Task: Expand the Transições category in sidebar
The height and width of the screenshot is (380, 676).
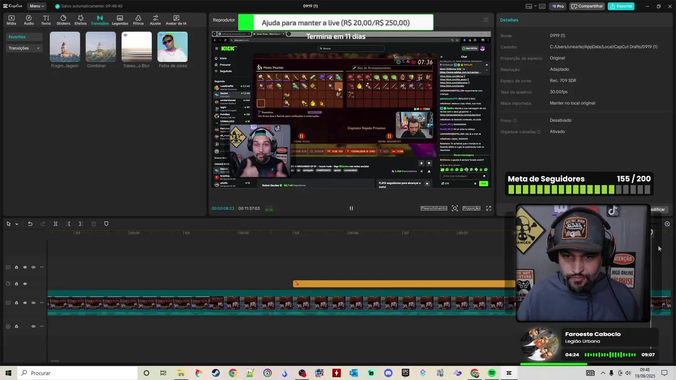Action: (24, 48)
